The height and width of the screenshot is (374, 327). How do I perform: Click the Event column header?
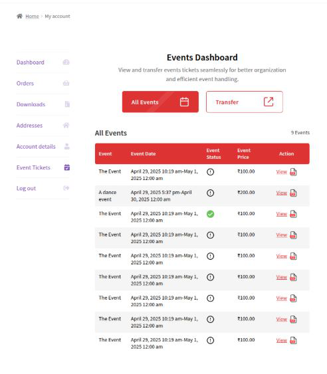click(x=105, y=154)
